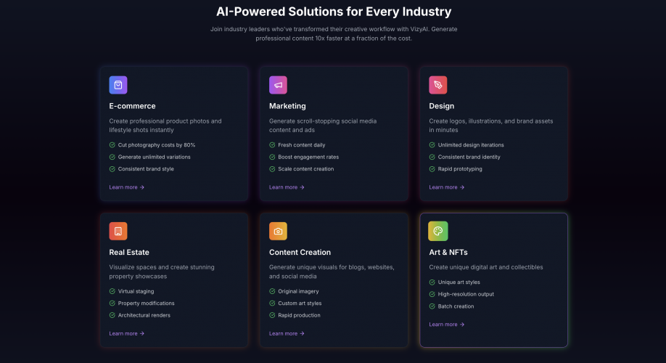Image resolution: width=666 pixels, height=363 pixels.
Task: Click text Architectural renders
Action: pyautogui.click(x=144, y=315)
